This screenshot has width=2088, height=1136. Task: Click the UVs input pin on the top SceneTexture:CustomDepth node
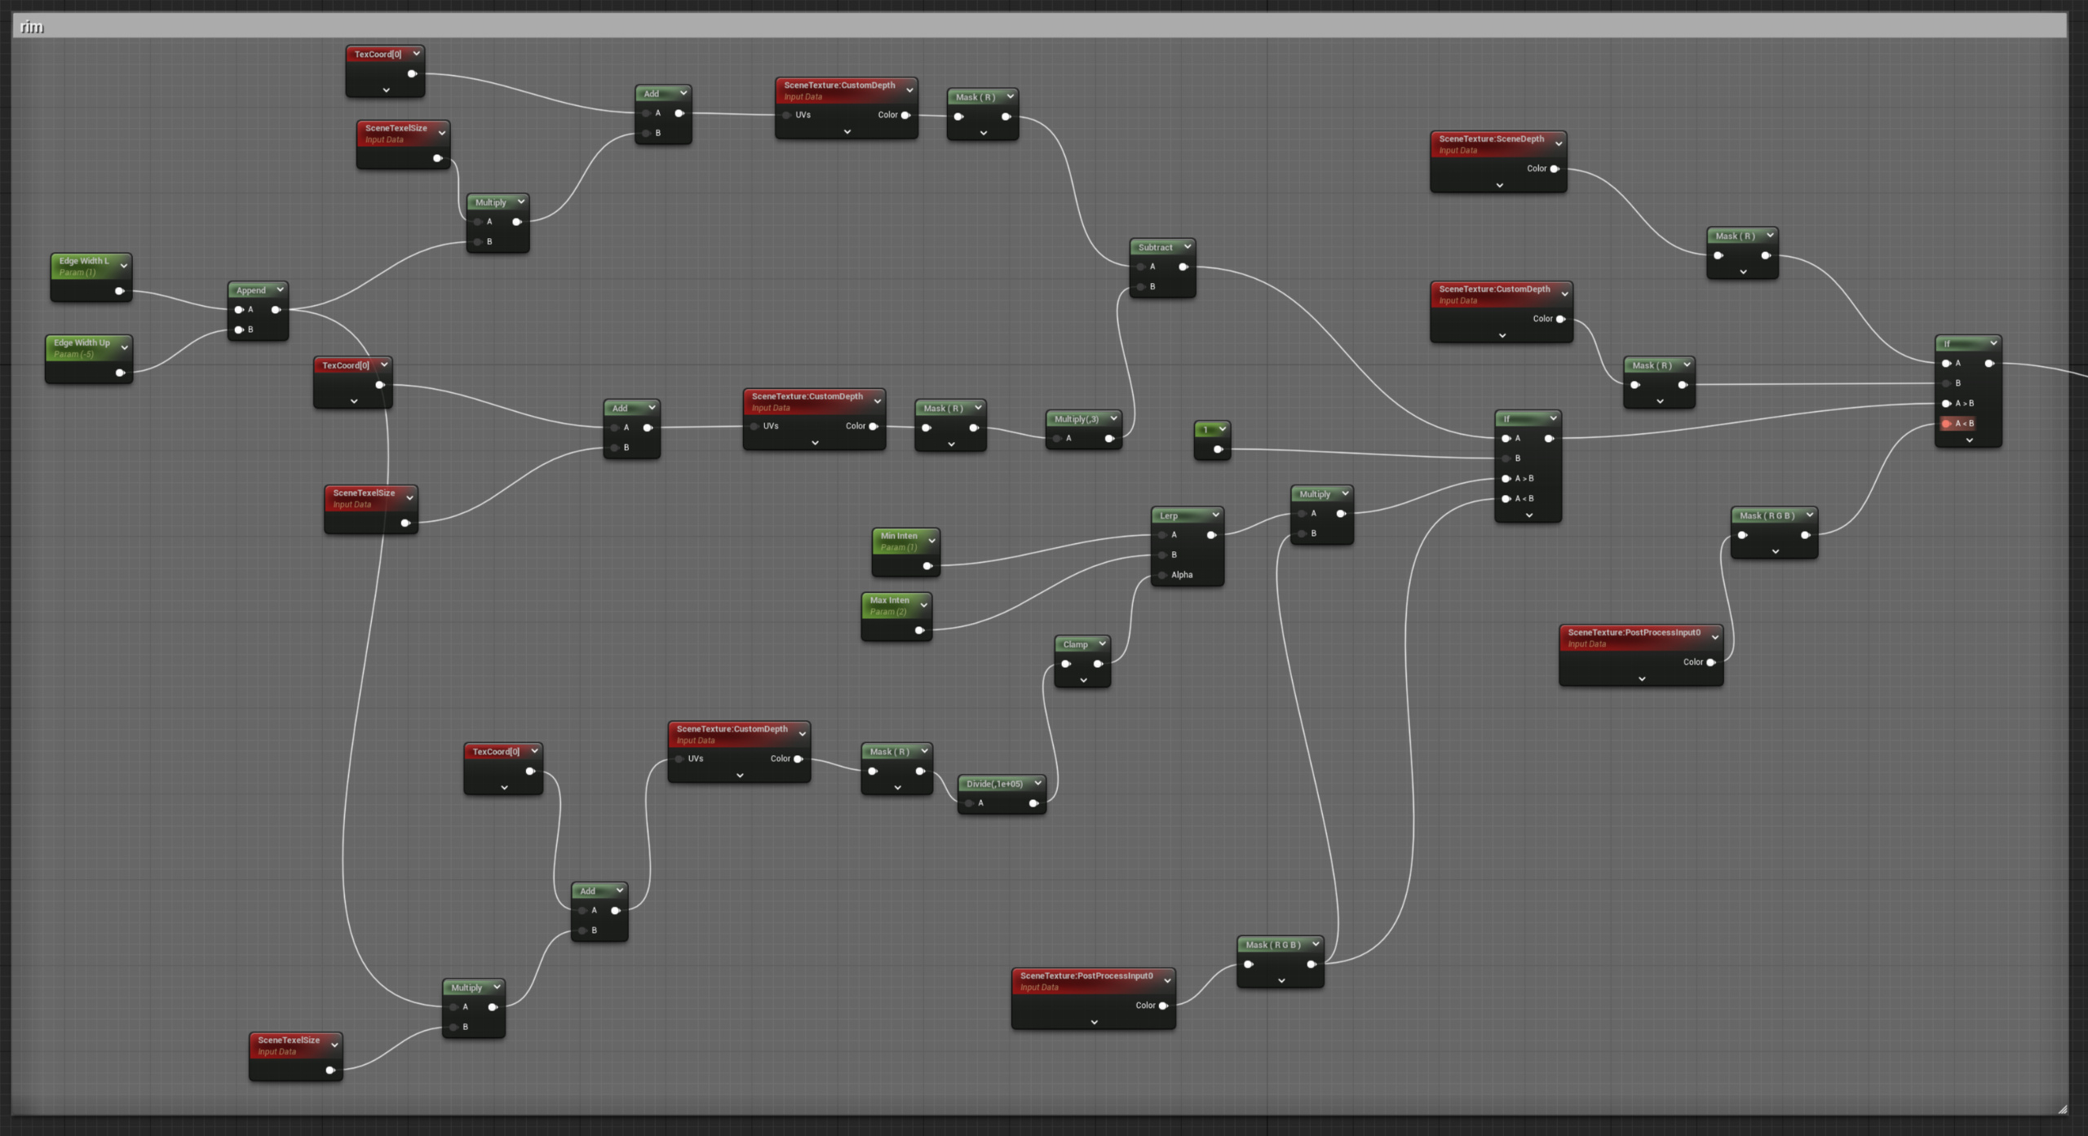(x=785, y=115)
